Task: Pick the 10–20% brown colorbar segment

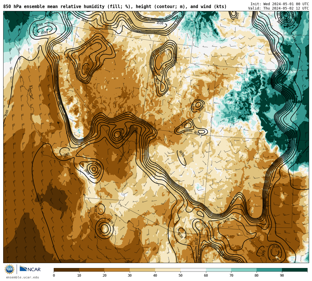Action: [92, 270]
